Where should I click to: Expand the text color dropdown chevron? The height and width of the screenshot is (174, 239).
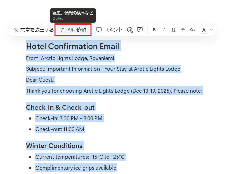211,30
